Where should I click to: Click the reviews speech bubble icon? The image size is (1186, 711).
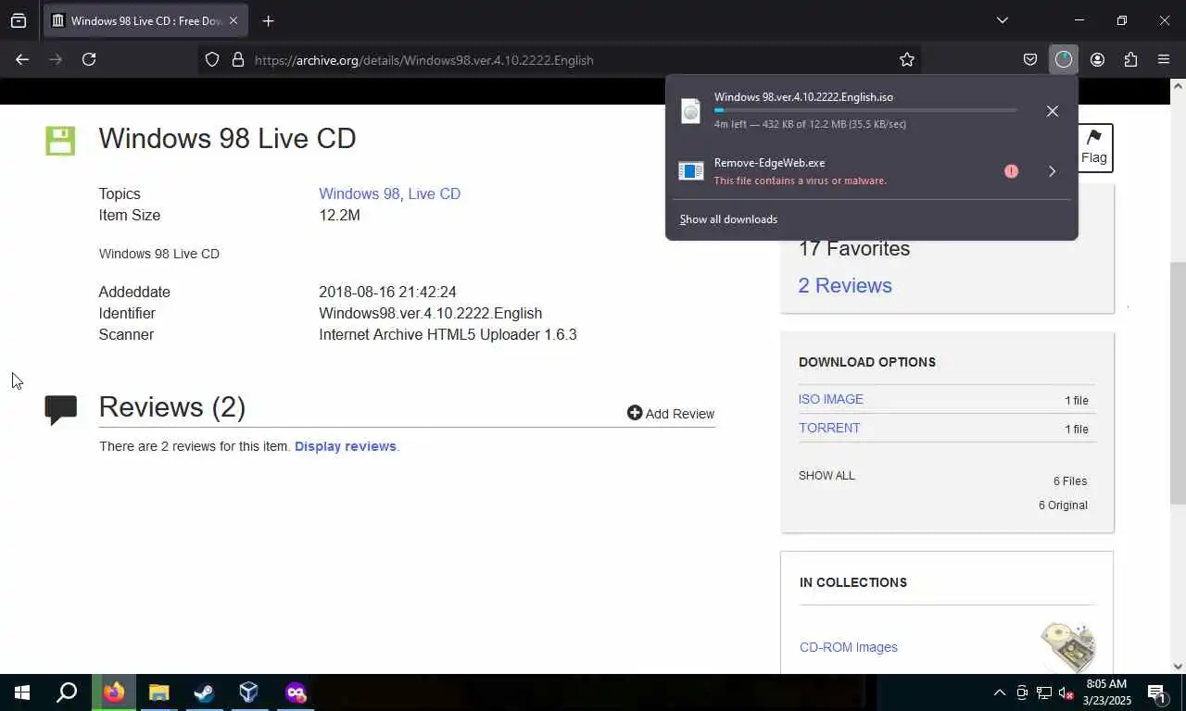pyautogui.click(x=60, y=409)
